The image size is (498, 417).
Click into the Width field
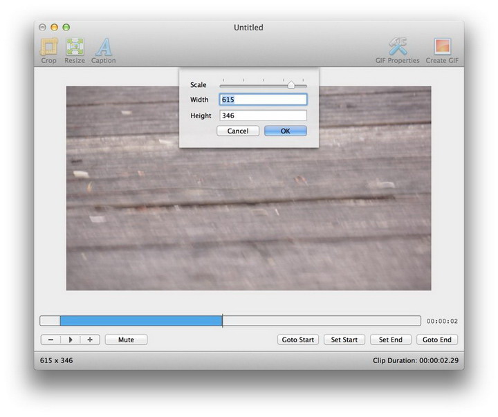click(263, 100)
